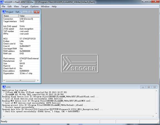Viewport: 160px width, 125px height.
Task: Open the Edit menu
Action: pos(9,7)
